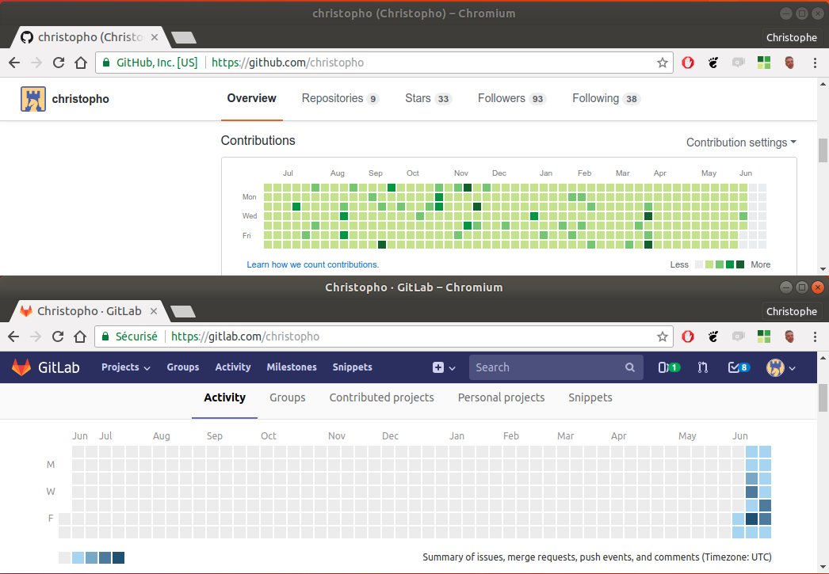The width and height of the screenshot is (829, 574).
Task: Click GitLab Search input field
Action: 556,367
